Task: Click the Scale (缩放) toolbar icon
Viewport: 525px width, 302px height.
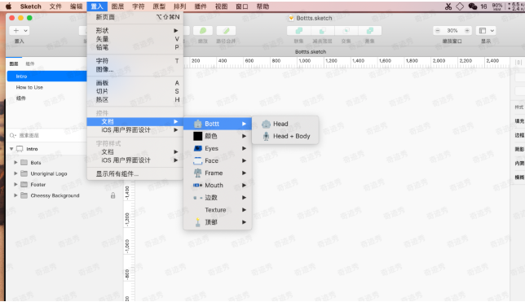Action: click(203, 31)
